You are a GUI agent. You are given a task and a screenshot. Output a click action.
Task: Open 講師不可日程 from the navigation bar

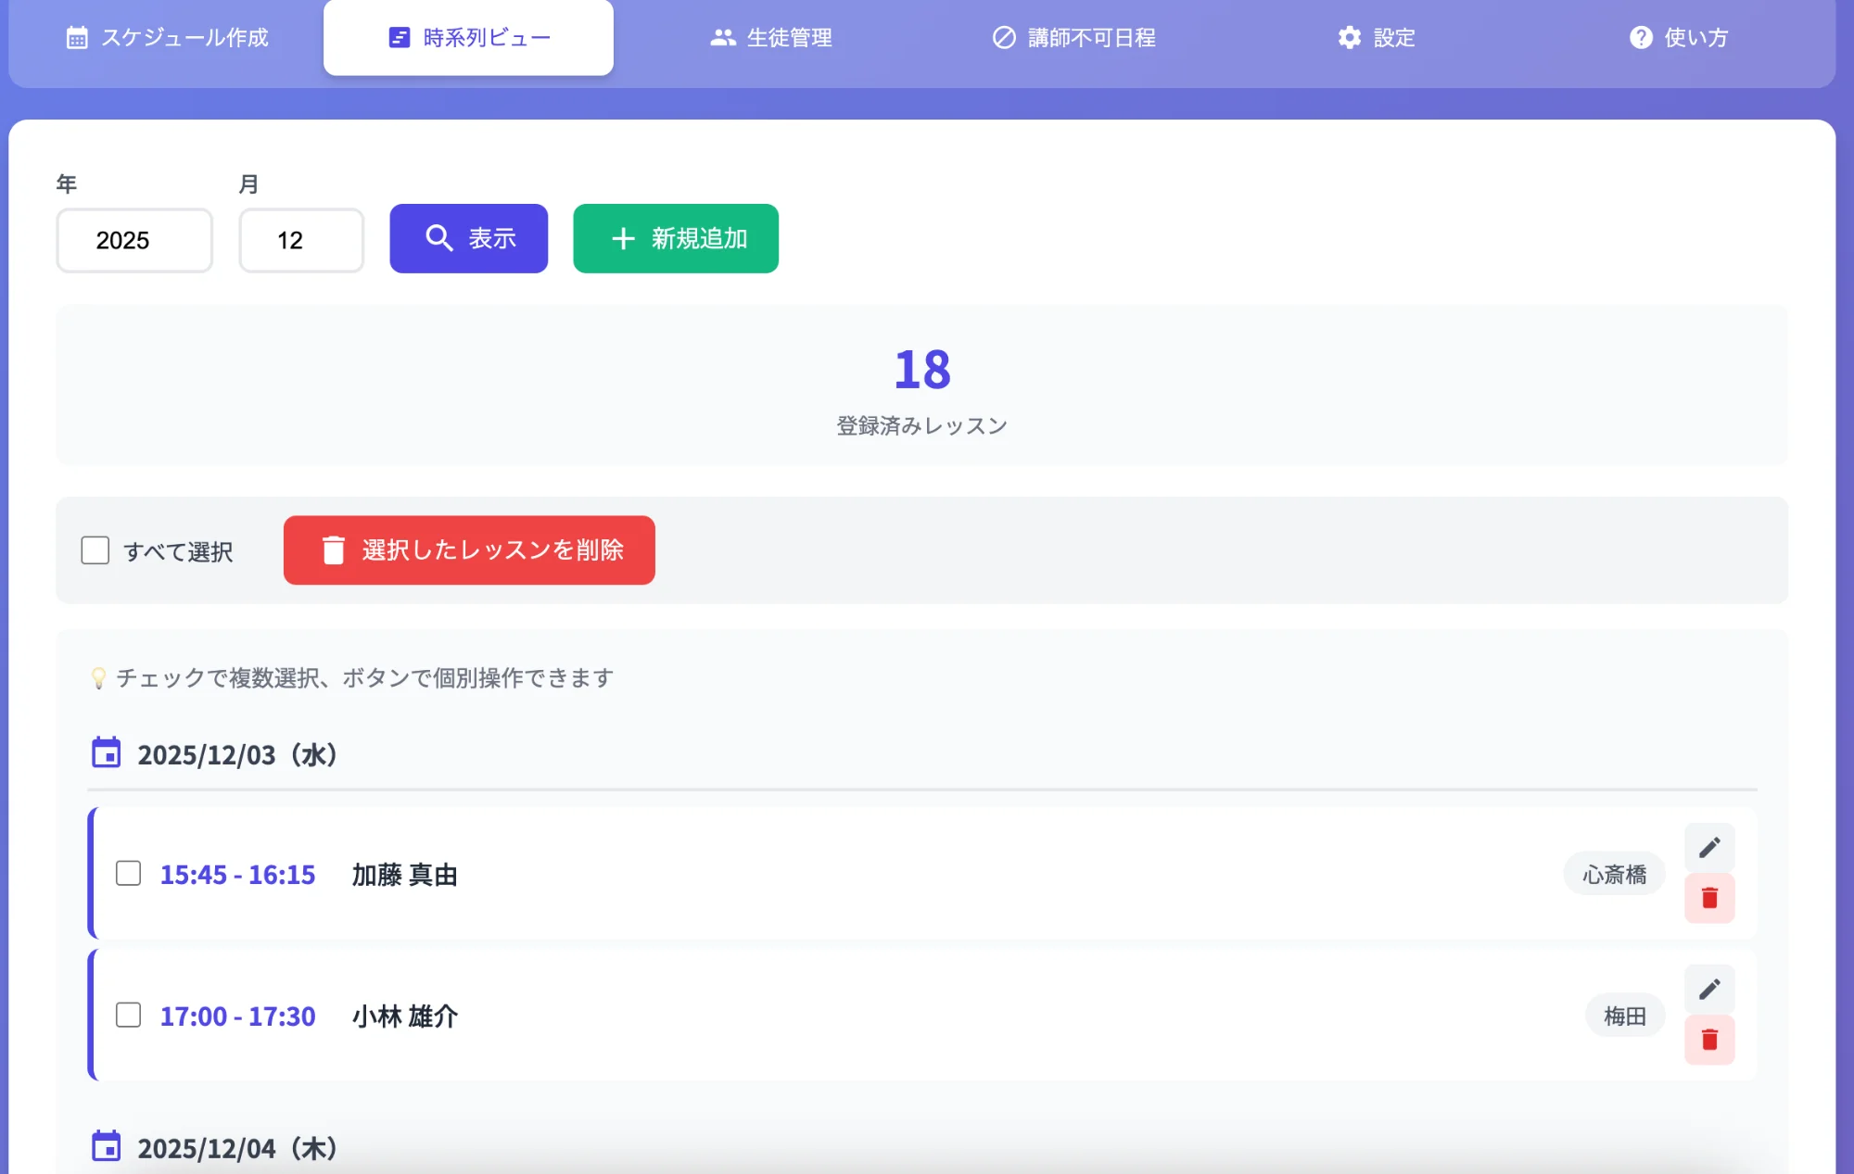pyautogui.click(x=1073, y=37)
